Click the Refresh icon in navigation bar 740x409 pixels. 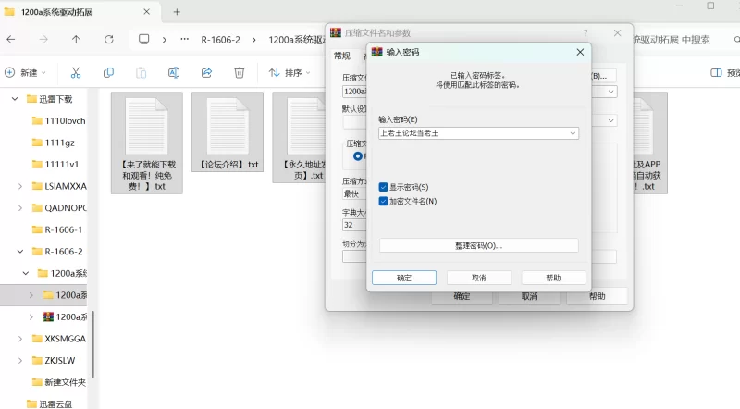[x=108, y=40]
